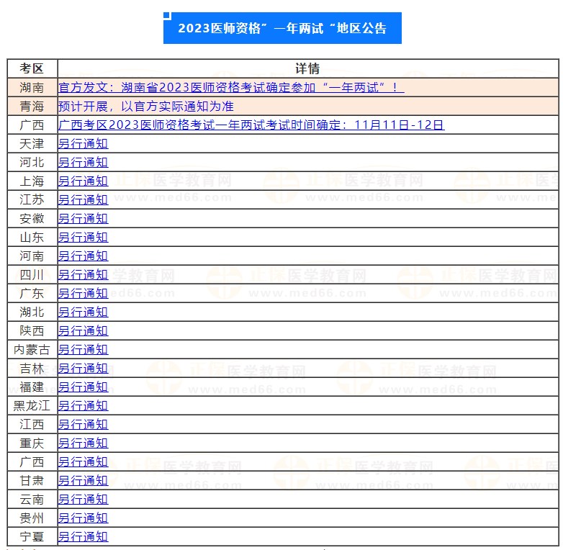Open 另行通知 link for 湖北

point(83,312)
